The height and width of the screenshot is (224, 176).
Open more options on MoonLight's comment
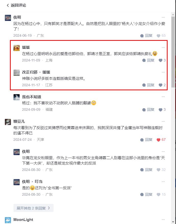[163, 220]
